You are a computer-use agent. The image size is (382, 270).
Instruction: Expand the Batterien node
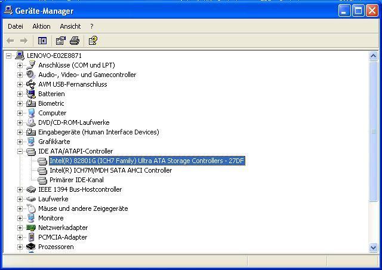(x=20, y=94)
